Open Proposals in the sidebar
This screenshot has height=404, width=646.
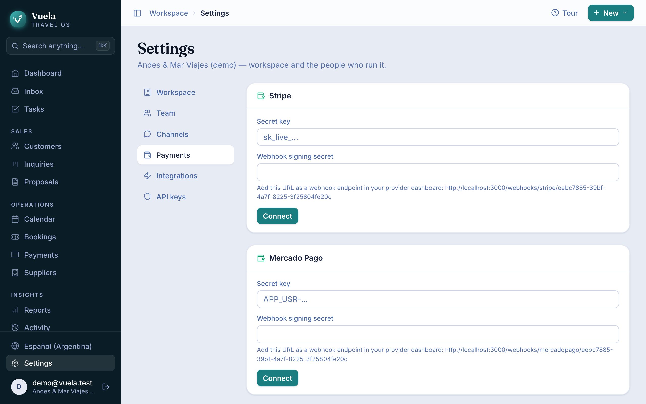coord(60,182)
